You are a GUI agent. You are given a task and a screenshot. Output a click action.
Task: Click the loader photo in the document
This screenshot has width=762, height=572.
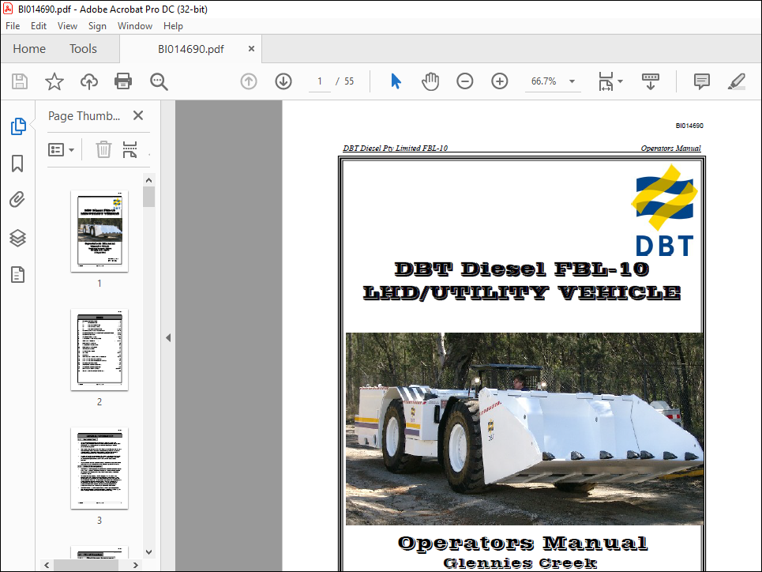tap(524, 429)
